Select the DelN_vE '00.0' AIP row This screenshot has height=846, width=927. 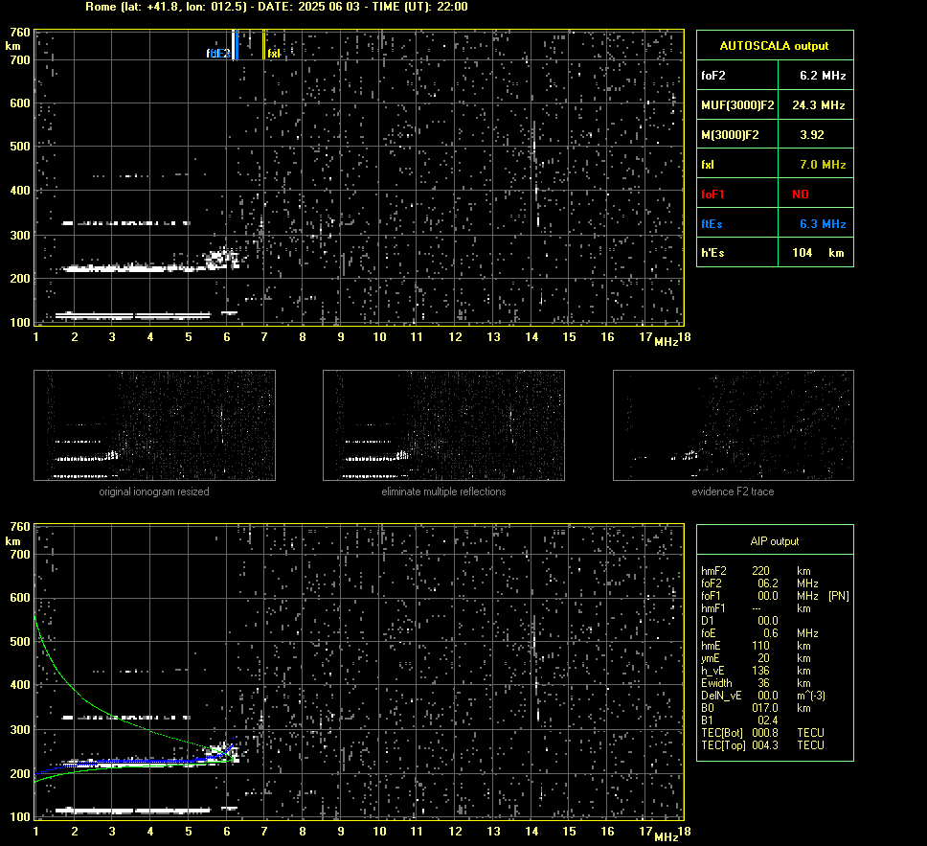point(763,696)
